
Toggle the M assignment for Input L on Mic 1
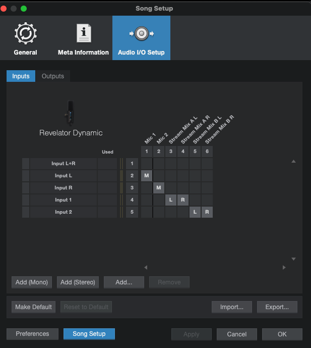click(147, 176)
